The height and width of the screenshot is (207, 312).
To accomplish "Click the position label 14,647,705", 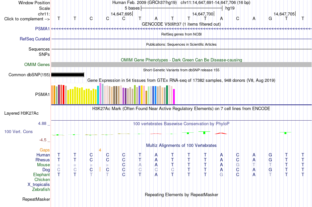I will 284,14.
